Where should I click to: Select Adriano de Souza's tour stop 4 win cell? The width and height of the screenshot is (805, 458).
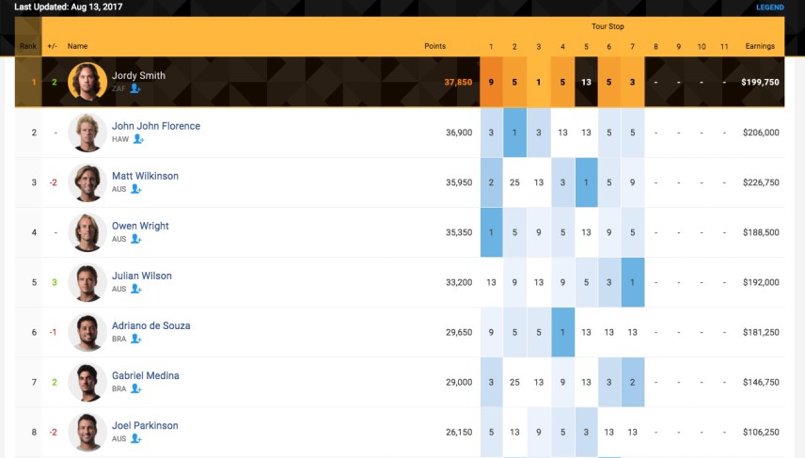562,332
